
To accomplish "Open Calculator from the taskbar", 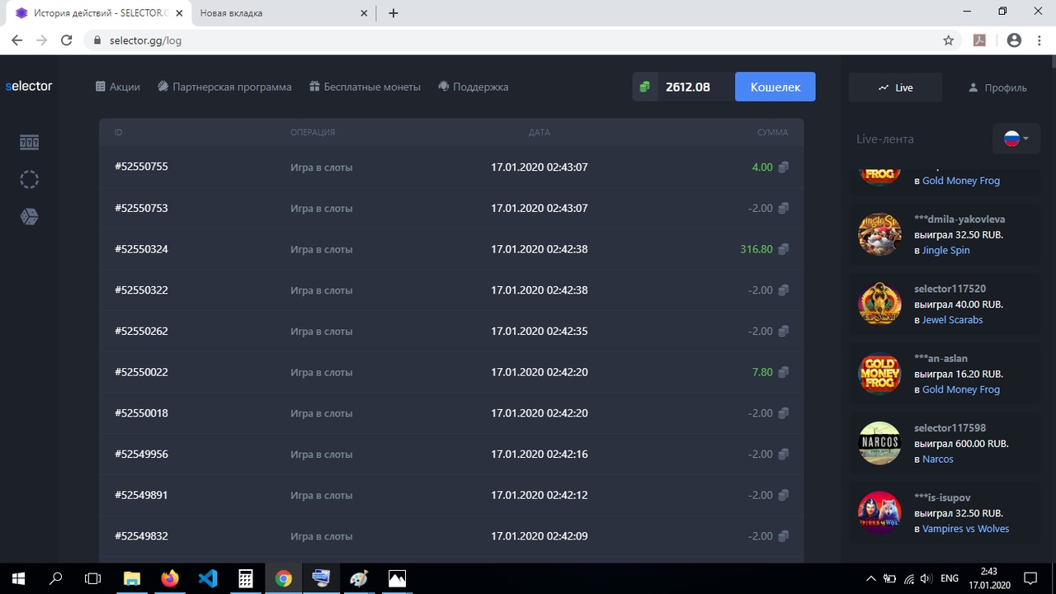I will [x=246, y=578].
